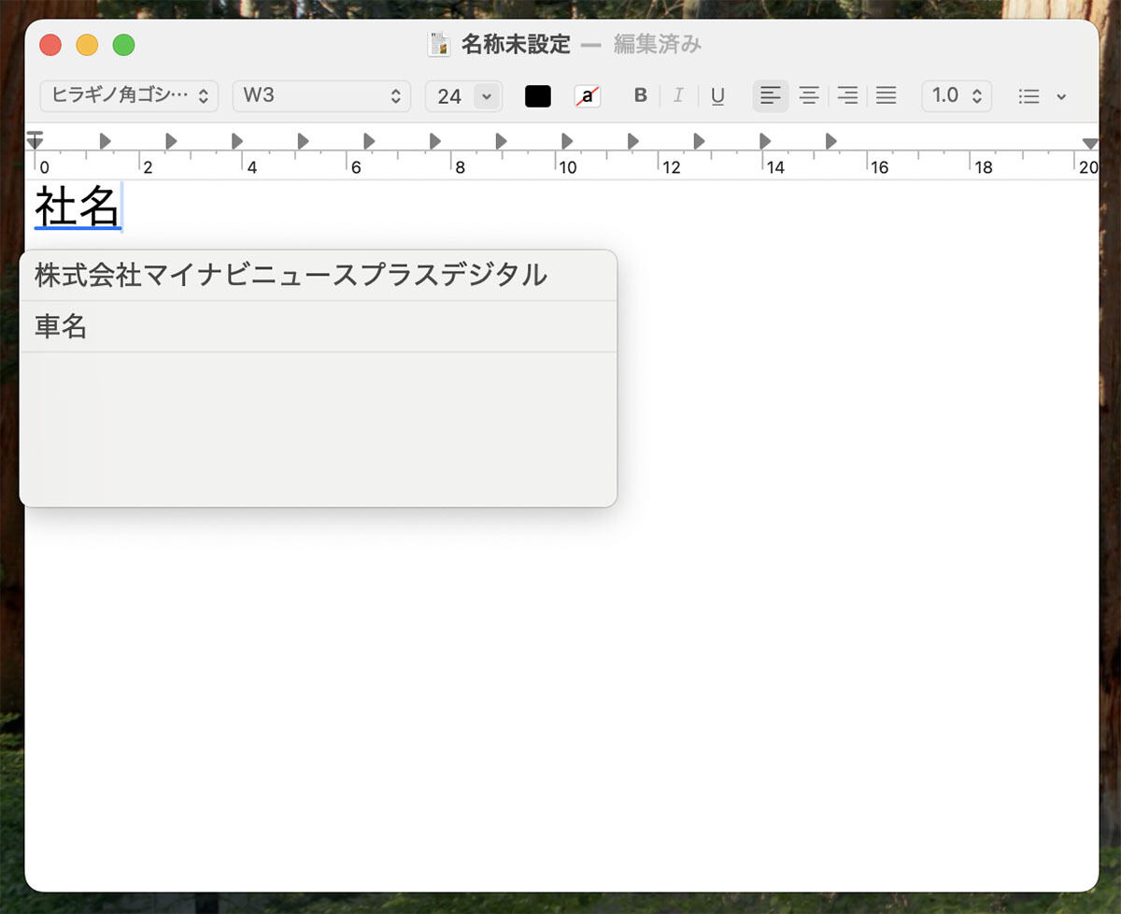This screenshot has height=914, width=1121.
Task: Click the underlined text 社名 in the document
Action: tap(78, 207)
